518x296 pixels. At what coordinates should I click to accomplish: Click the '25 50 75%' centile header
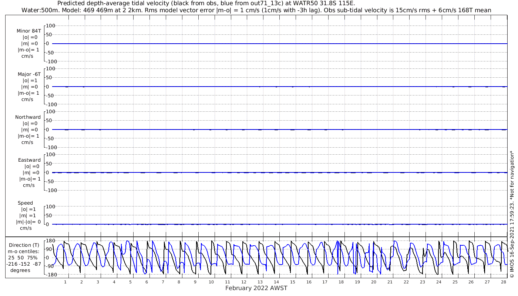23,258
